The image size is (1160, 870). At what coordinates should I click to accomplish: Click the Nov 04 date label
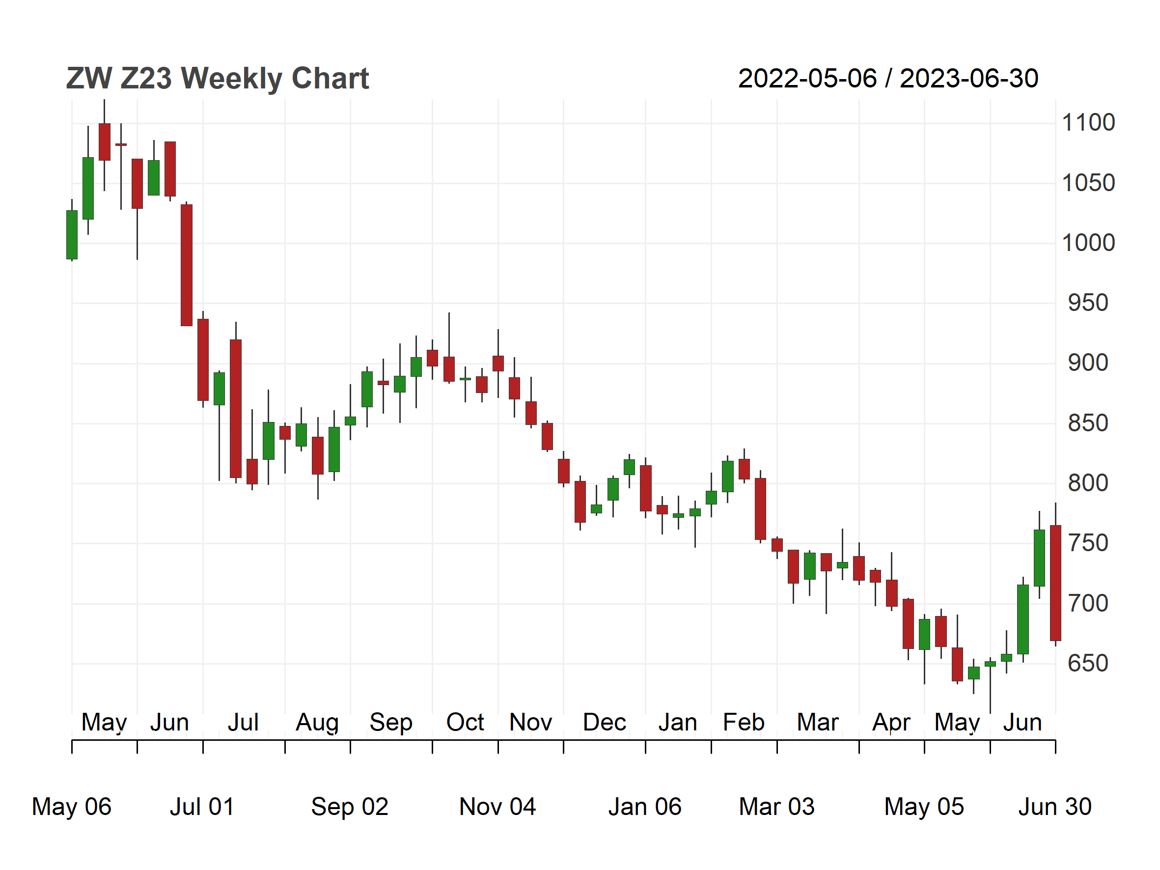pyautogui.click(x=497, y=807)
